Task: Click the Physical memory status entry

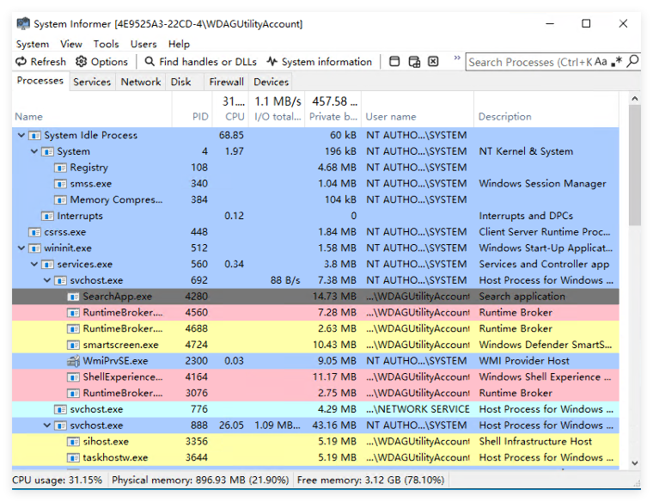Action: coord(200,480)
